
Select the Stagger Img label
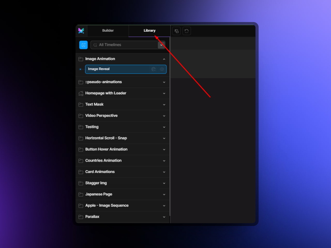(x=96, y=183)
